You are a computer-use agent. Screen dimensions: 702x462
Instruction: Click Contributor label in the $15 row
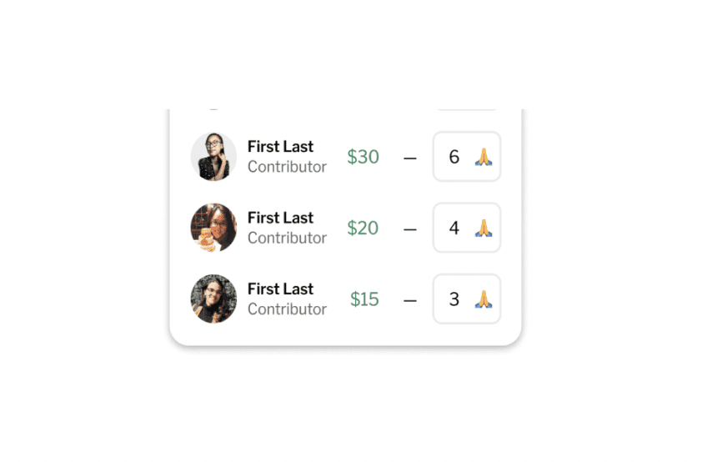287,309
